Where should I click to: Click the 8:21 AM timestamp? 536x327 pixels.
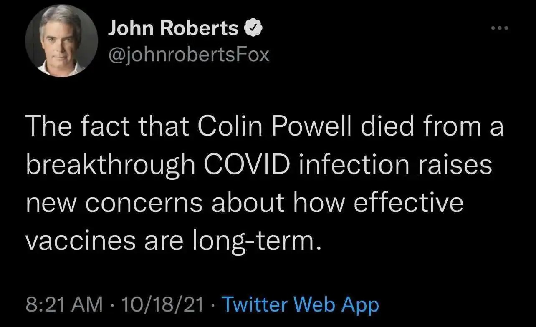coord(64,304)
